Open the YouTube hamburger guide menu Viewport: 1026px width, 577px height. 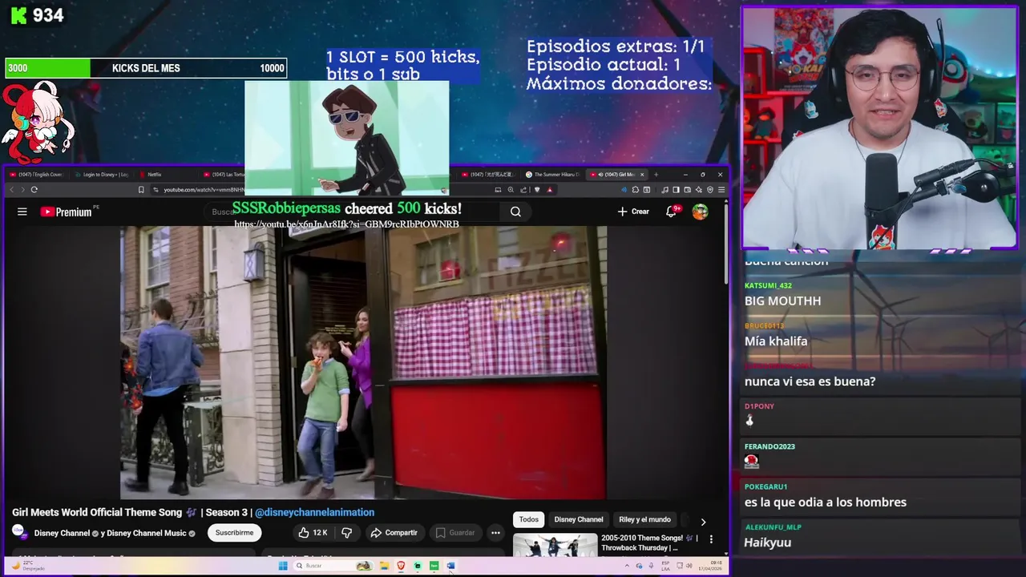[x=22, y=212]
